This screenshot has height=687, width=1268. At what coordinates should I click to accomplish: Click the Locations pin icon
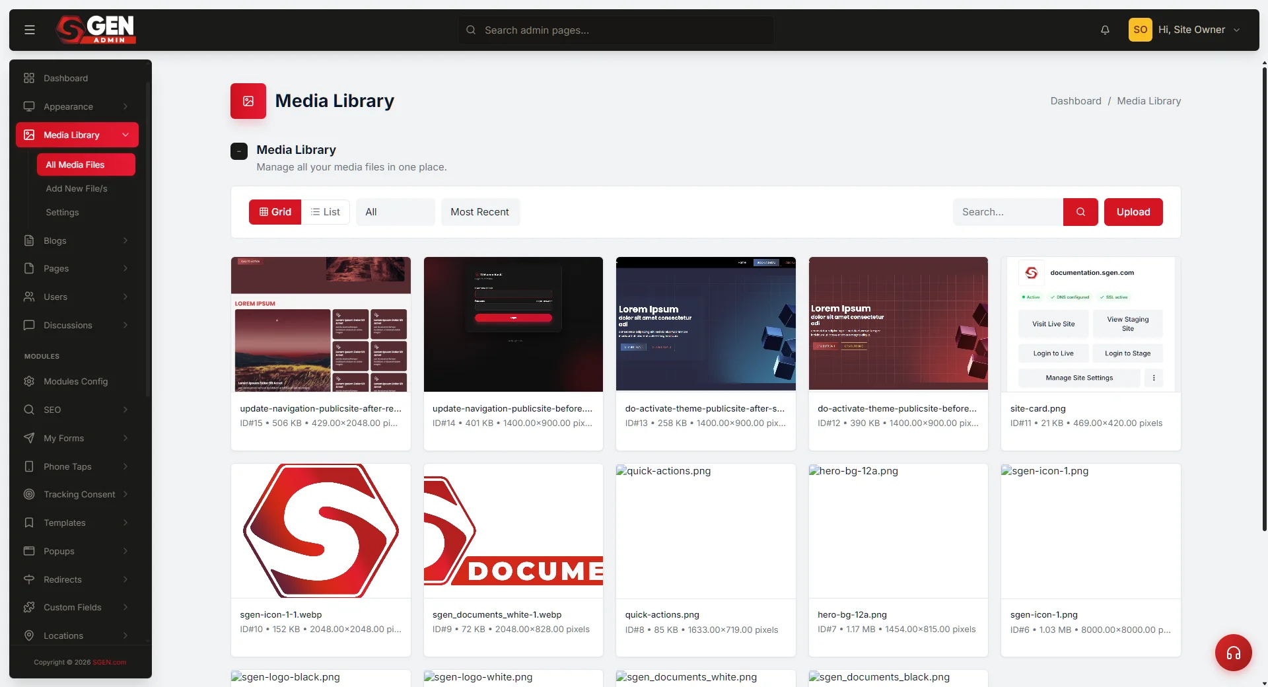[29, 635]
